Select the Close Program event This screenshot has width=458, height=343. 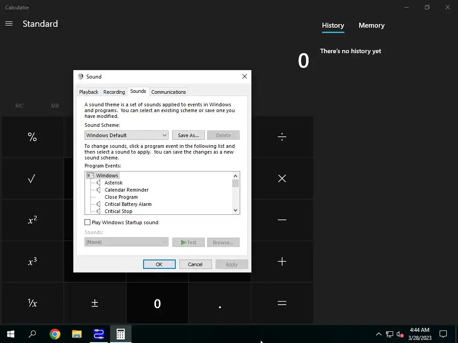click(x=121, y=197)
